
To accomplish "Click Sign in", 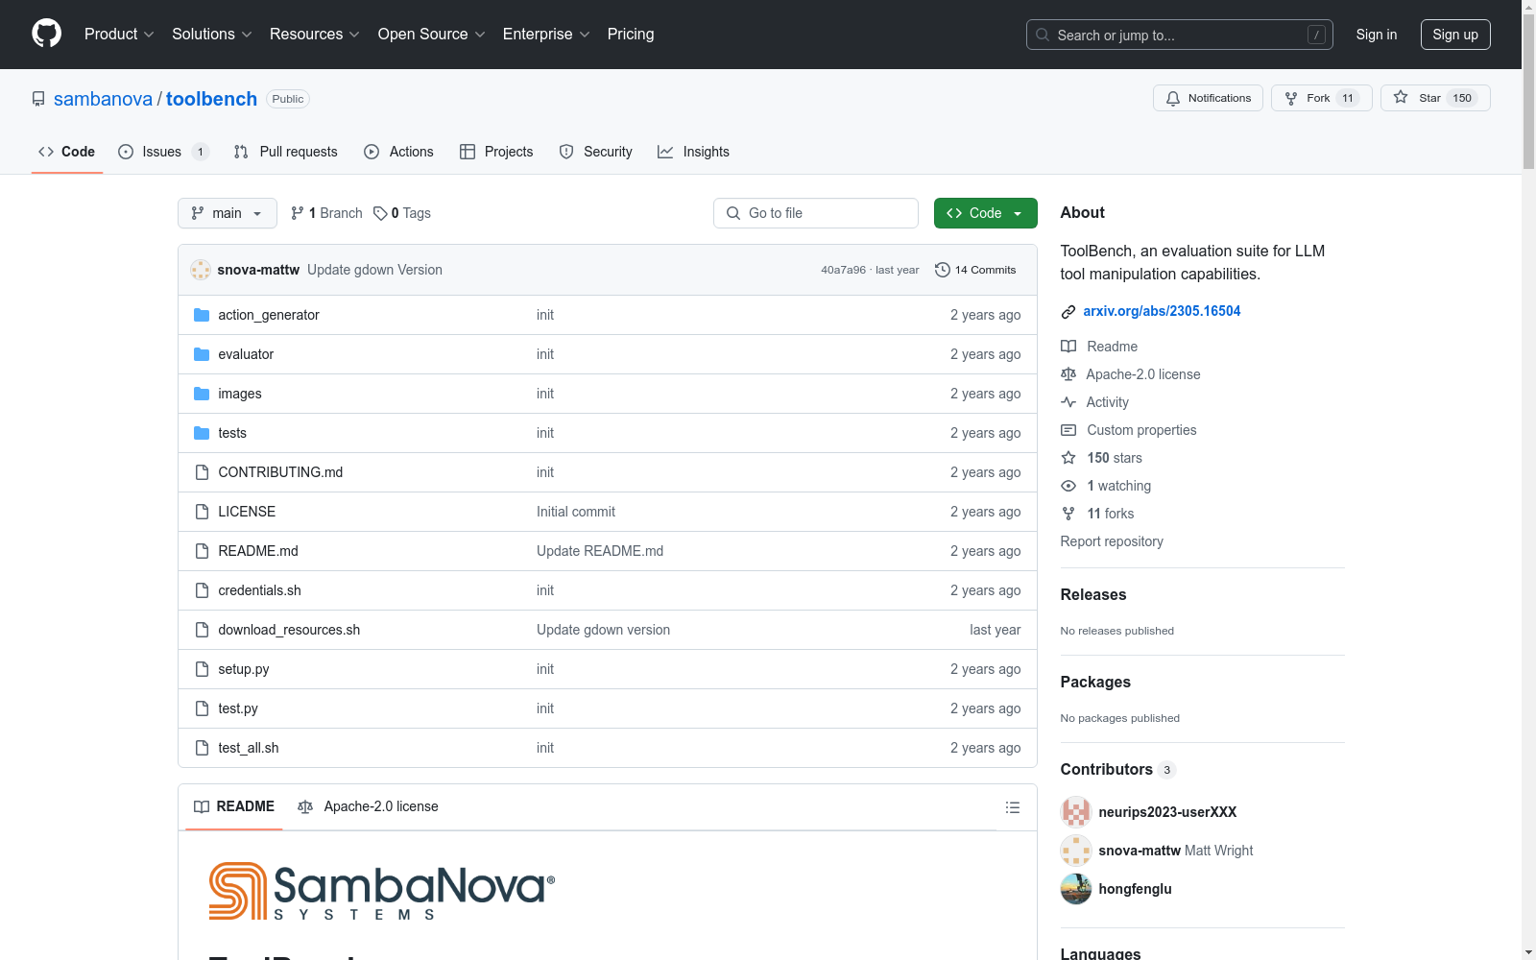I will (1377, 35).
